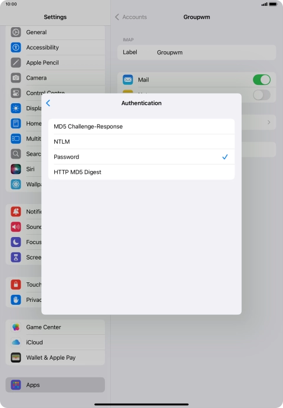Return to Accounts using back chevron
Viewport: 283px width, 408px height.
(x=117, y=17)
